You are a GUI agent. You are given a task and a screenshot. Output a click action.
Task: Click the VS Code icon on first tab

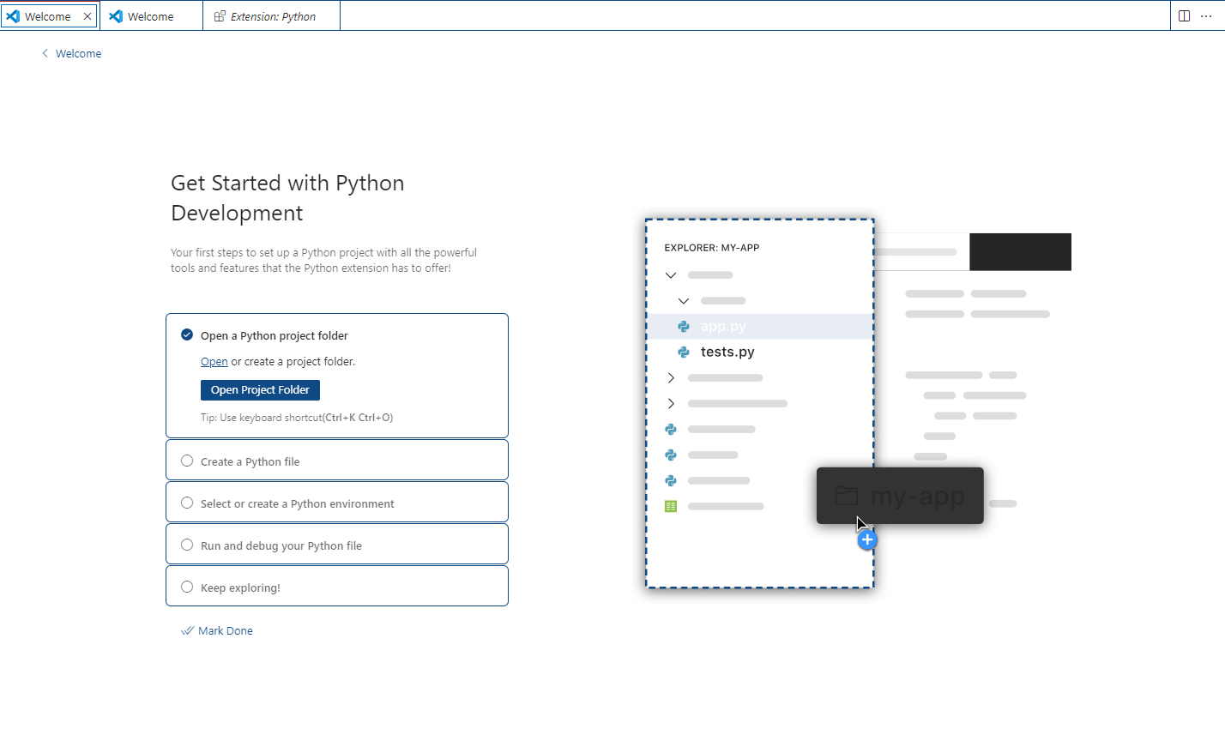tap(13, 16)
